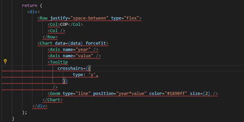Click the Axis line with name="value"
This screenshot has width=244, height=122.
pyautogui.click(x=74, y=56)
